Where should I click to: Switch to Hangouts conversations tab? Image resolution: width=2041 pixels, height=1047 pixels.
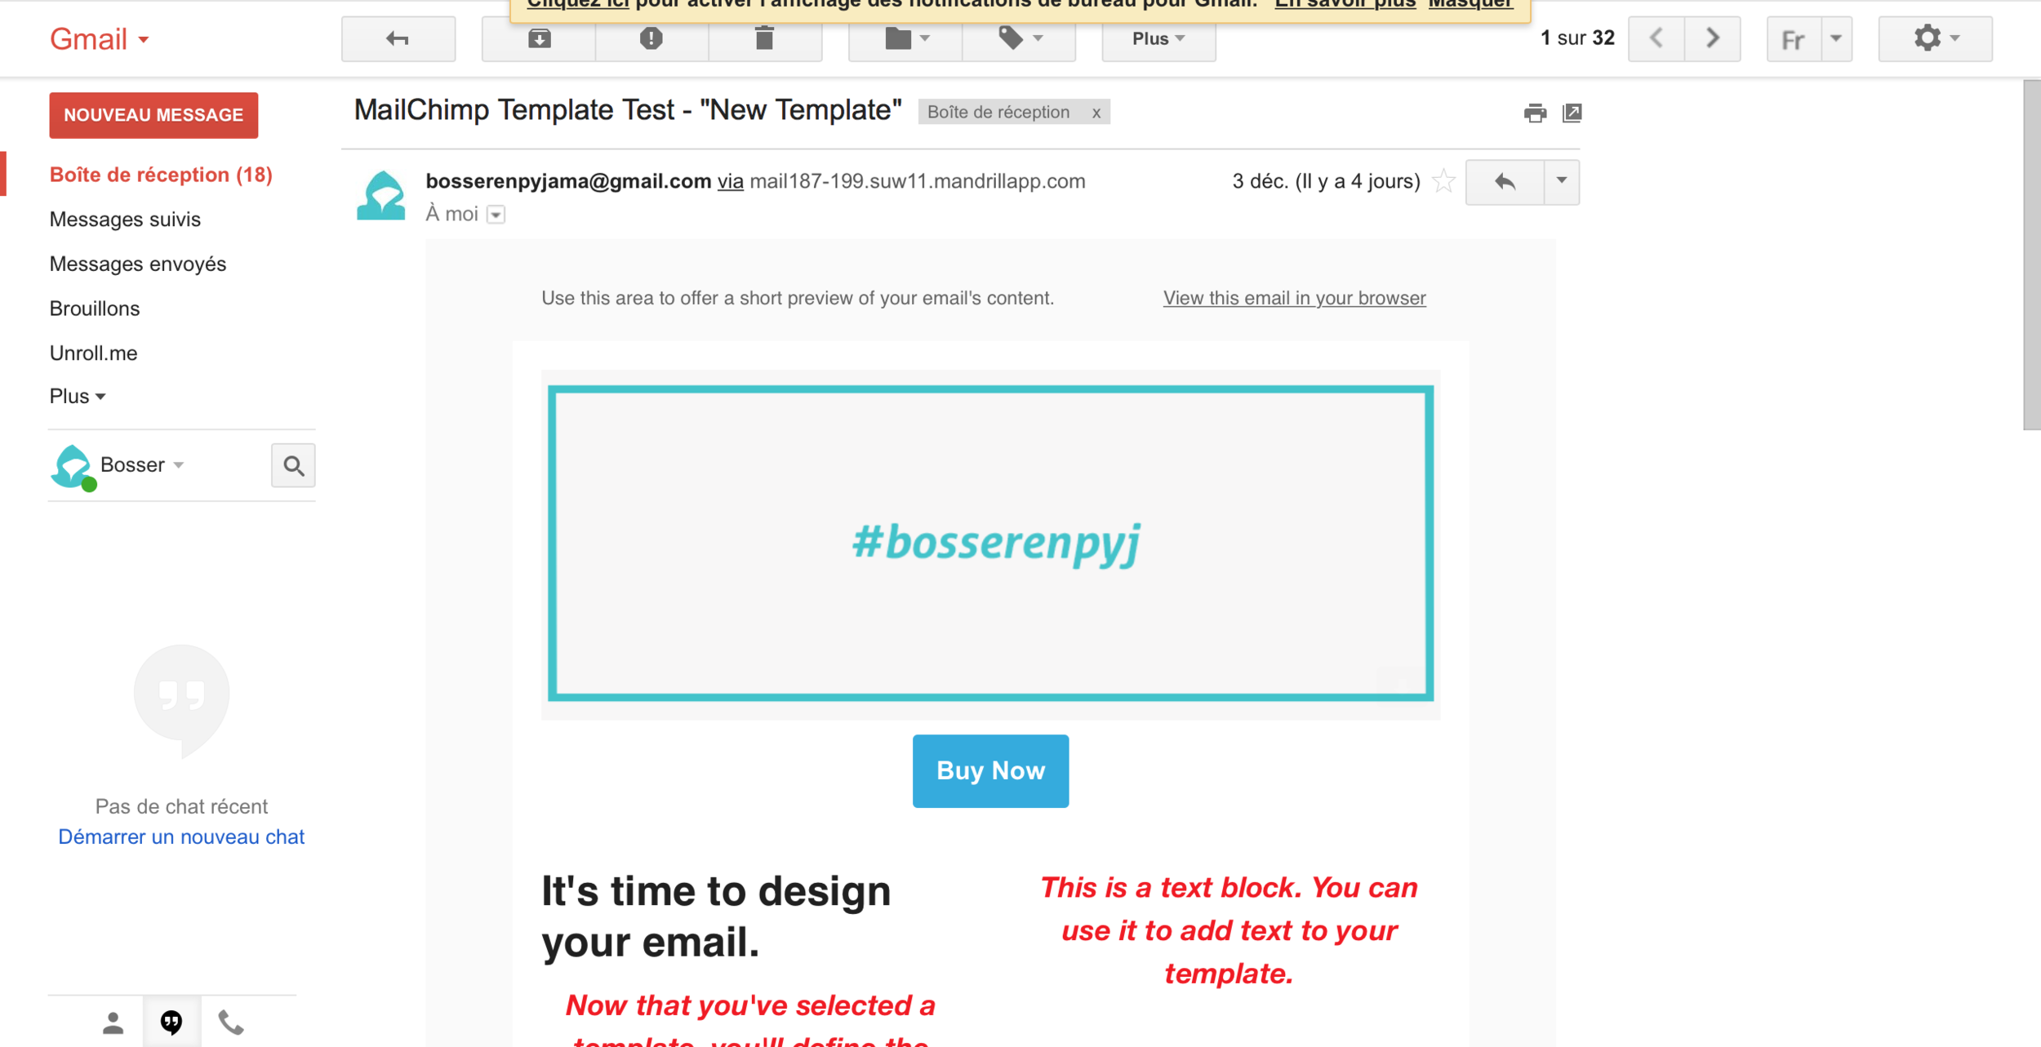[x=171, y=1022]
